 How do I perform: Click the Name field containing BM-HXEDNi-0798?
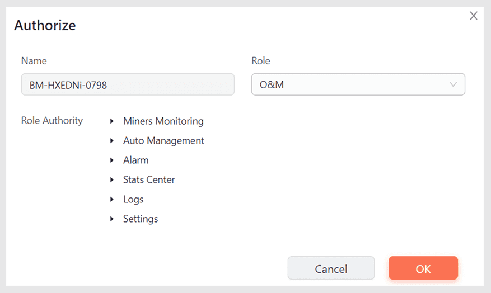pyautogui.click(x=128, y=85)
